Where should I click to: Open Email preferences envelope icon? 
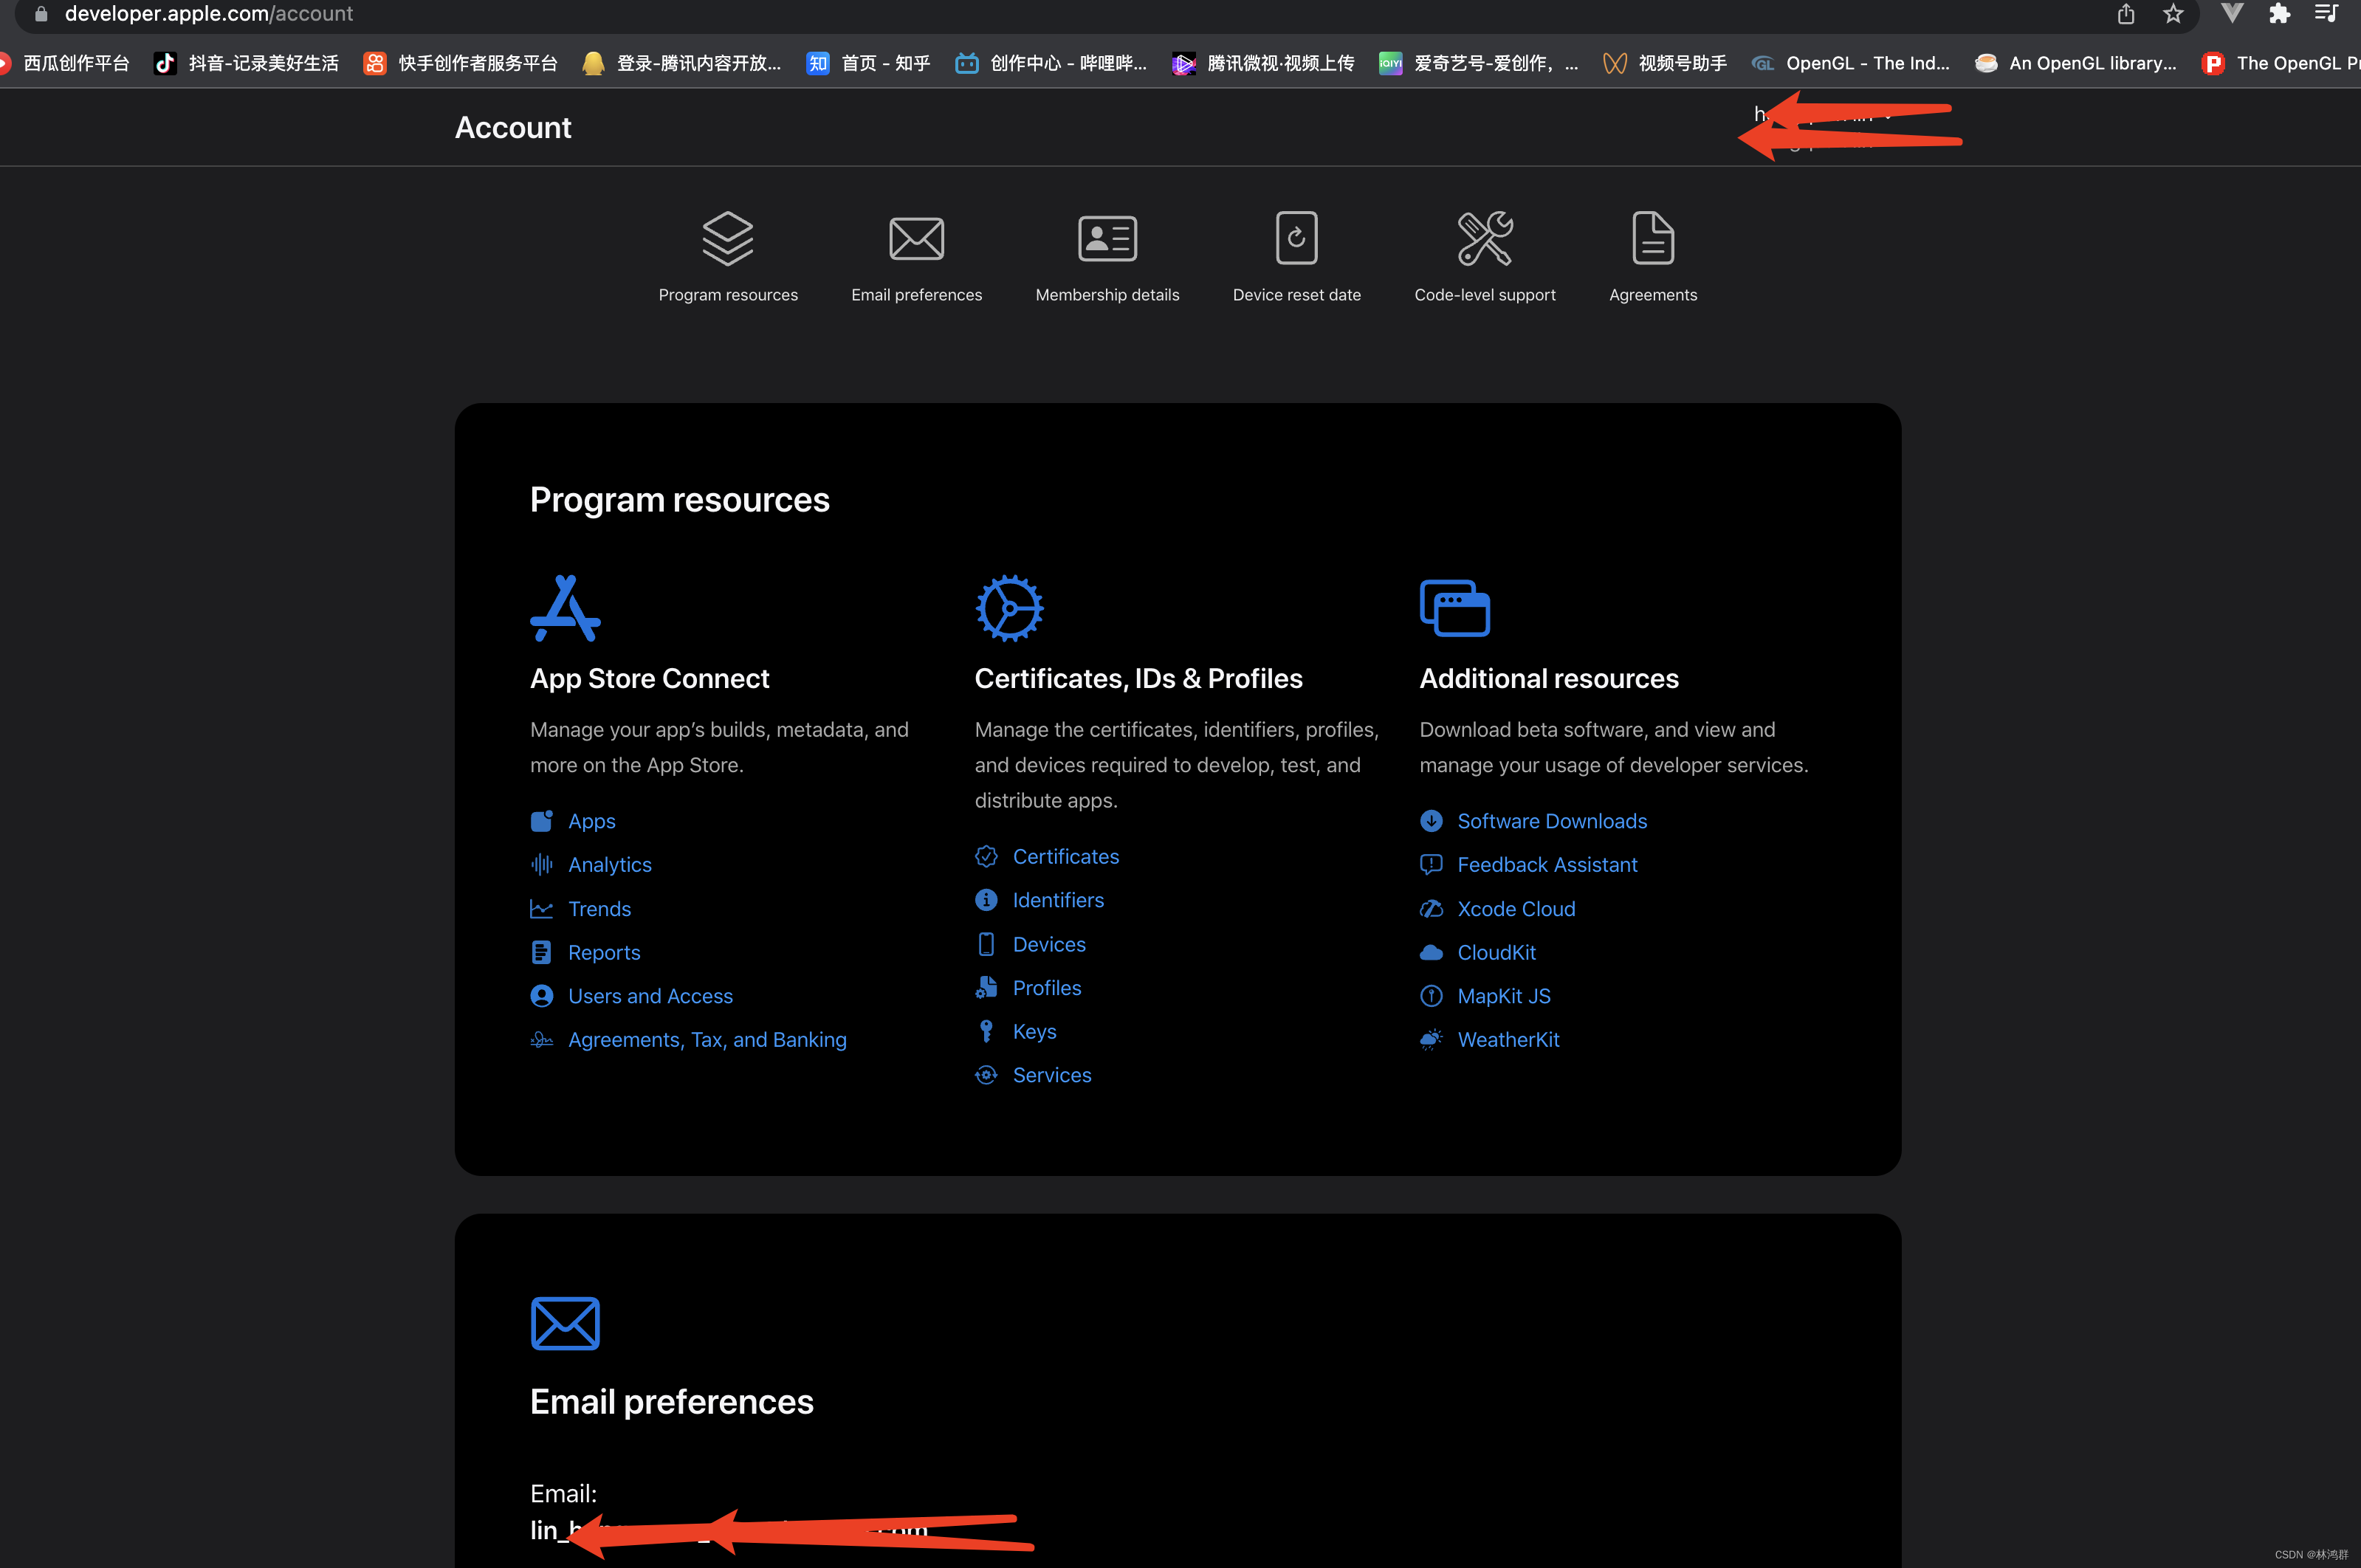pyautogui.click(x=916, y=239)
